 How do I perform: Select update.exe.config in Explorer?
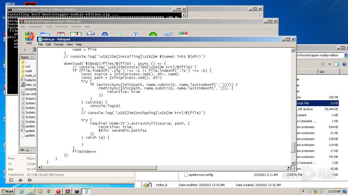pyautogui.click(x=201, y=175)
